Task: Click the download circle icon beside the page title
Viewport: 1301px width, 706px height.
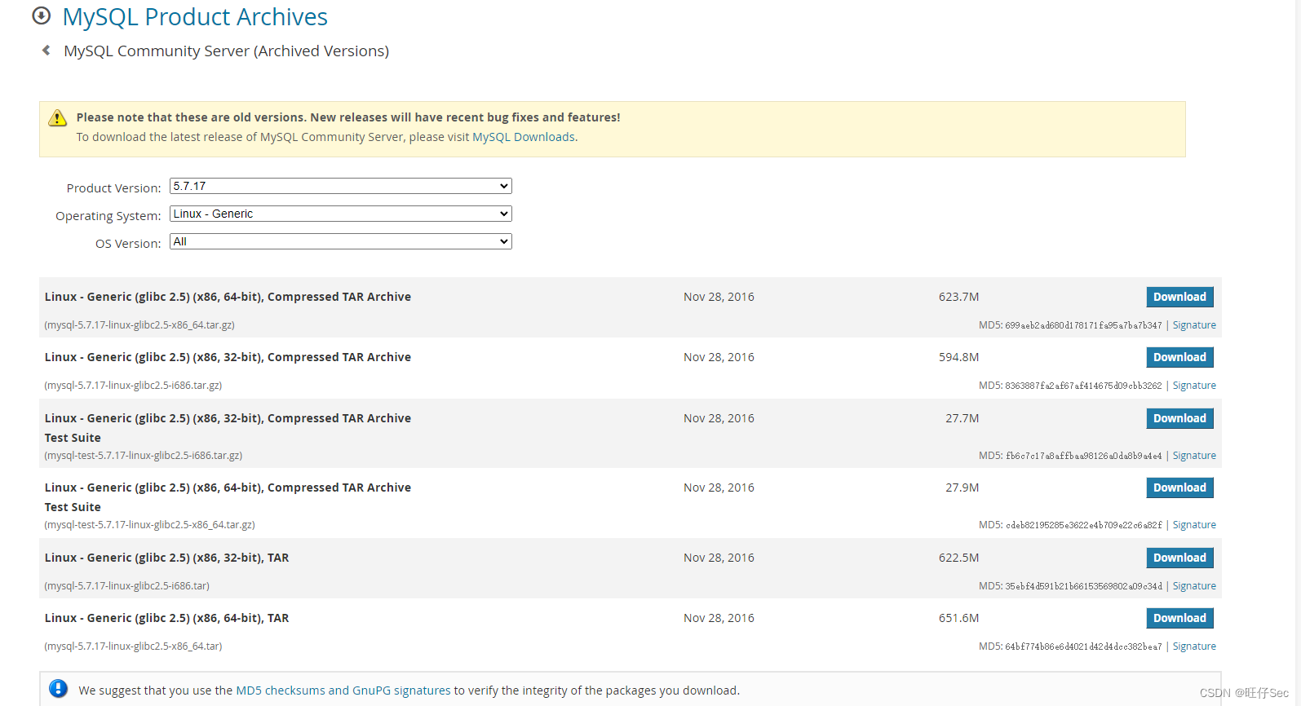Action: click(x=41, y=15)
